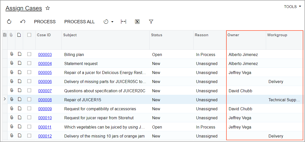Screen dimensions: 305x142
Task: Sort by the Status column header
Action: pyautogui.click(x=157, y=35)
